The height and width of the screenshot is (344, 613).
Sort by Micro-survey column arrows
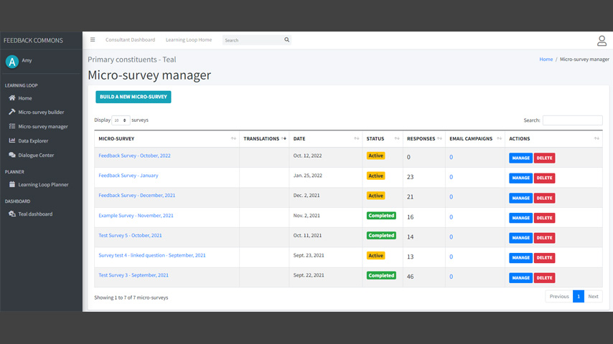click(233, 138)
